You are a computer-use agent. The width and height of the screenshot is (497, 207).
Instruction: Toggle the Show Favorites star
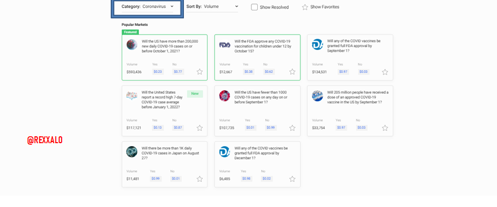(305, 7)
